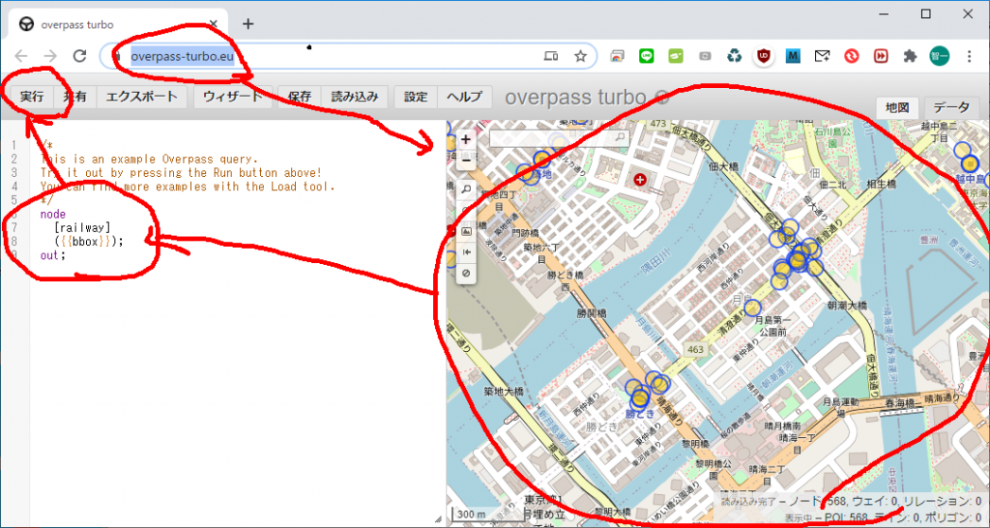This screenshot has width=990, height=528.
Task: Click the 設定 (Settings) button
Action: pyautogui.click(x=416, y=97)
